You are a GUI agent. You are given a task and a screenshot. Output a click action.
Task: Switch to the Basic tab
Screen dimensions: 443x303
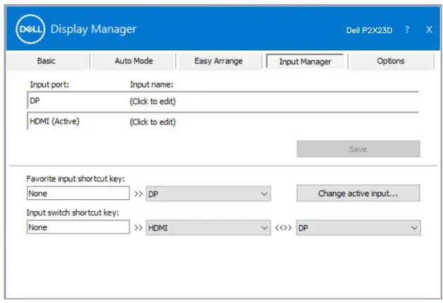47,61
